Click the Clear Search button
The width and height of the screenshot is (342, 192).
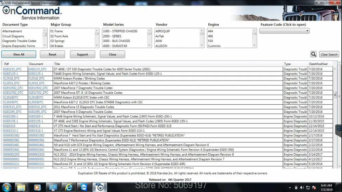point(329,54)
